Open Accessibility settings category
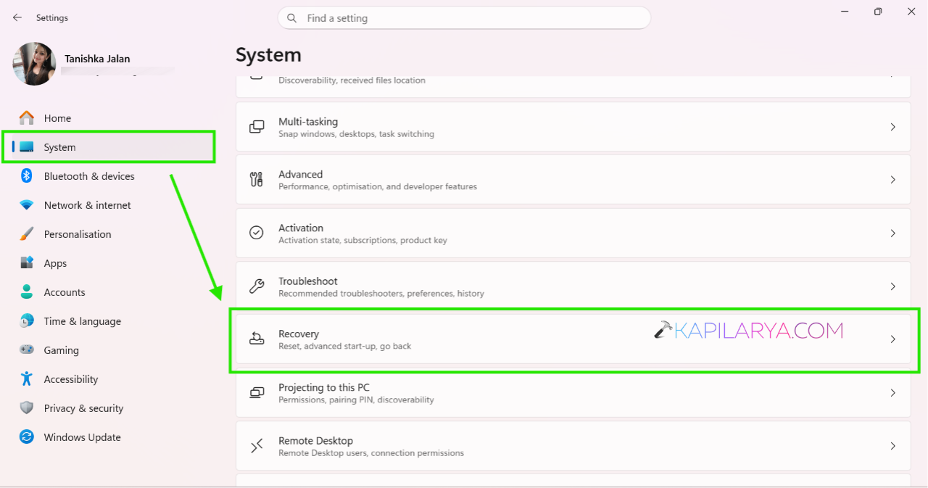This screenshot has width=928, height=488. click(x=71, y=379)
